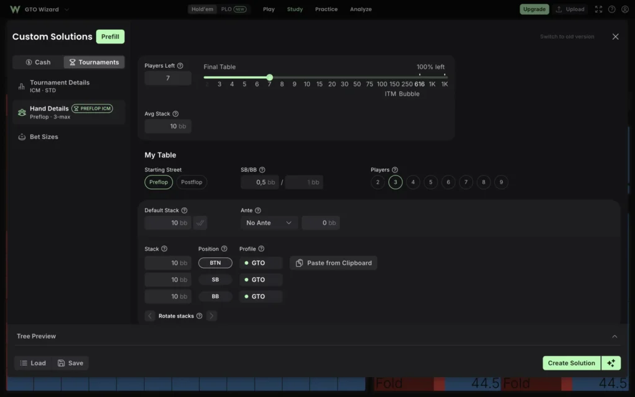Viewport: 635px width, 397px height.
Task: Click the Paste from Clipboard button
Action: (x=333, y=263)
